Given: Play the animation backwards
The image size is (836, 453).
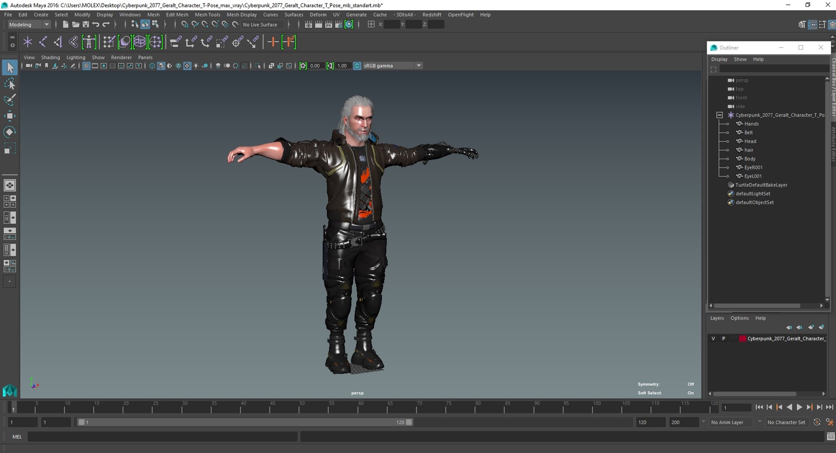Looking at the screenshot, I should (789, 407).
